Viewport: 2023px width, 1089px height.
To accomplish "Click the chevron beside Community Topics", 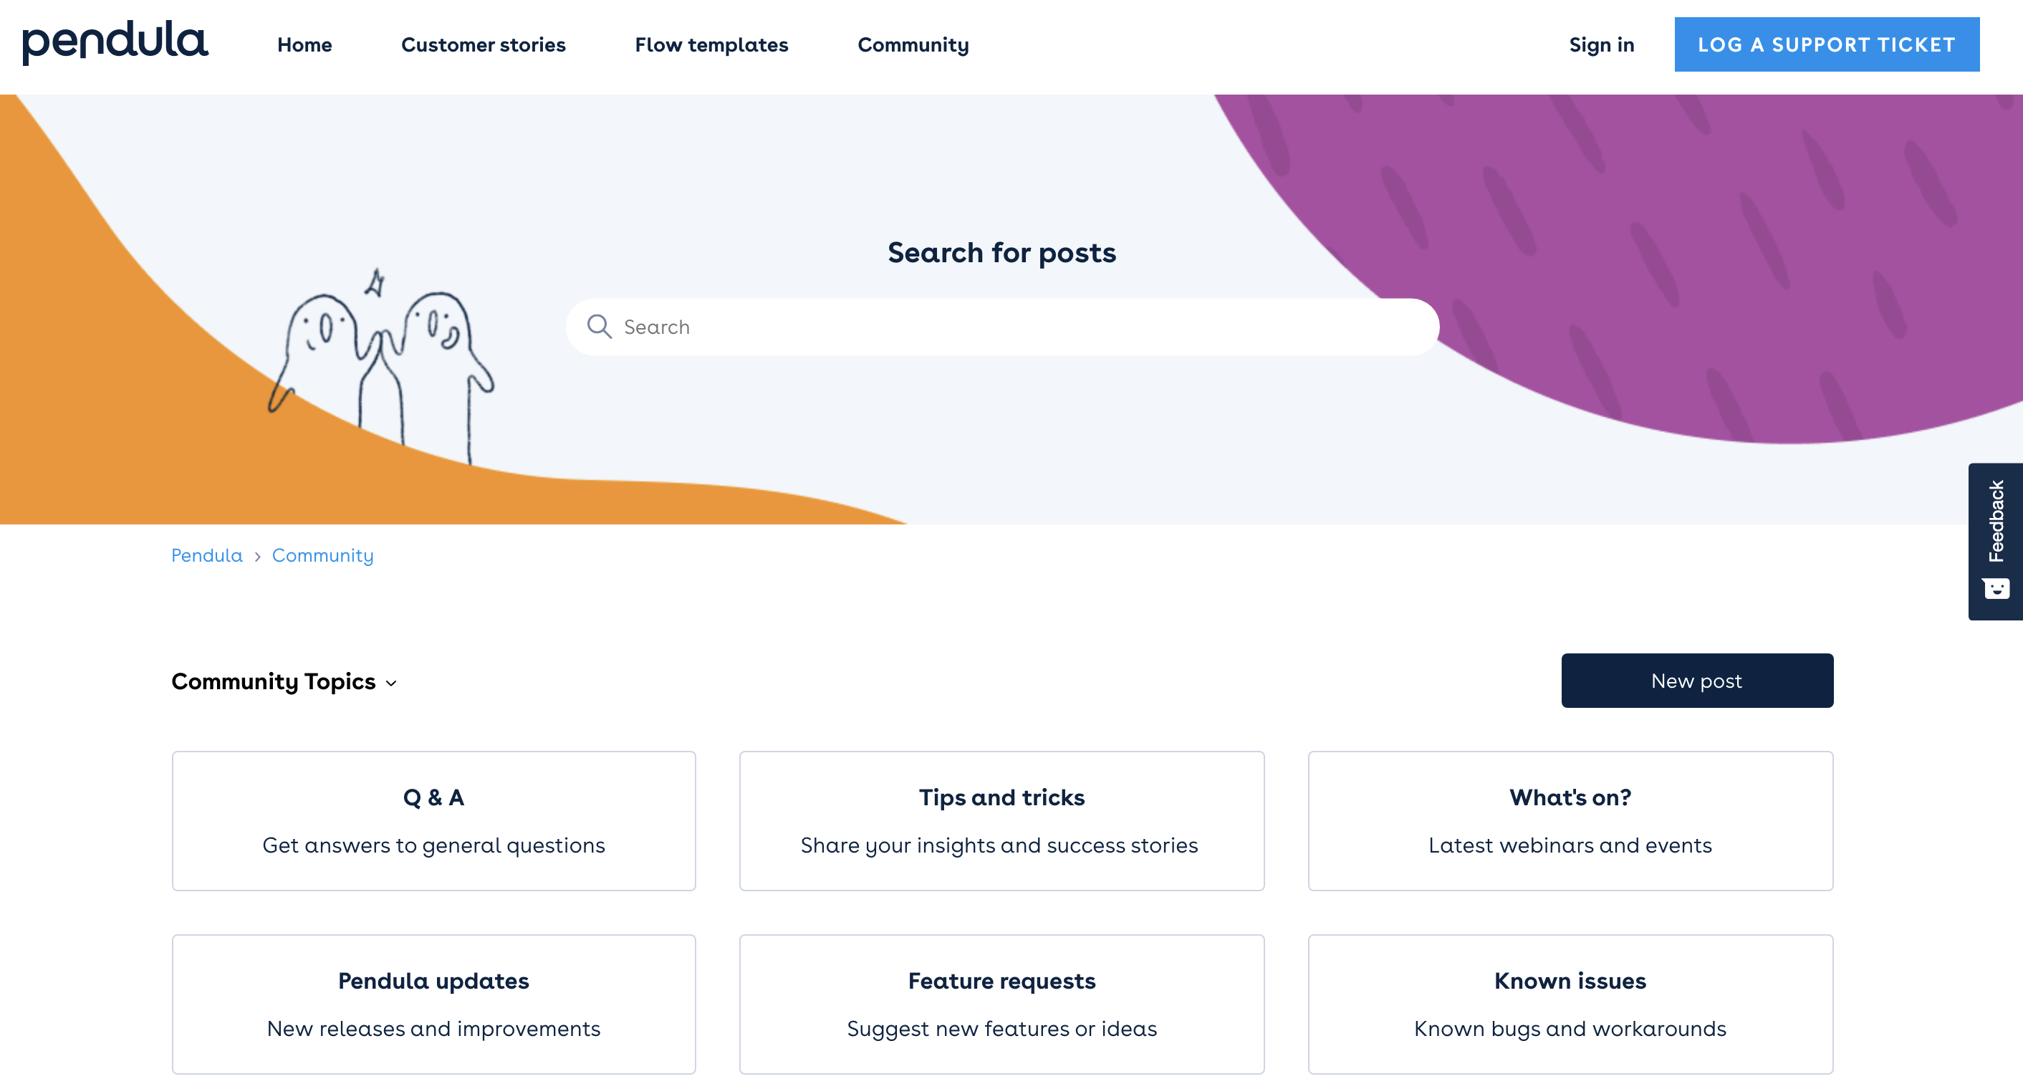I will pos(391,683).
